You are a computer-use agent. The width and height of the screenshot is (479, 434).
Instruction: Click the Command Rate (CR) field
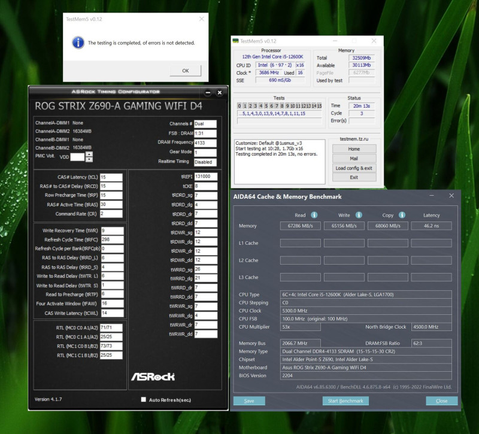tap(111, 214)
